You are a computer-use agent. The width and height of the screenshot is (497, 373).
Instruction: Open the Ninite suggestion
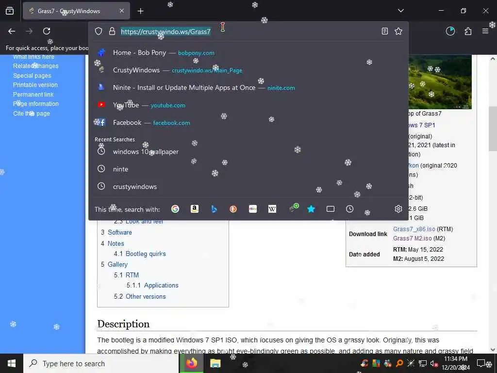point(248,87)
